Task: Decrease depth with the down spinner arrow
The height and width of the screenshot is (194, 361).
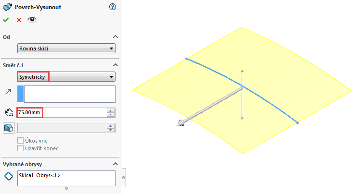Action: (x=111, y=115)
